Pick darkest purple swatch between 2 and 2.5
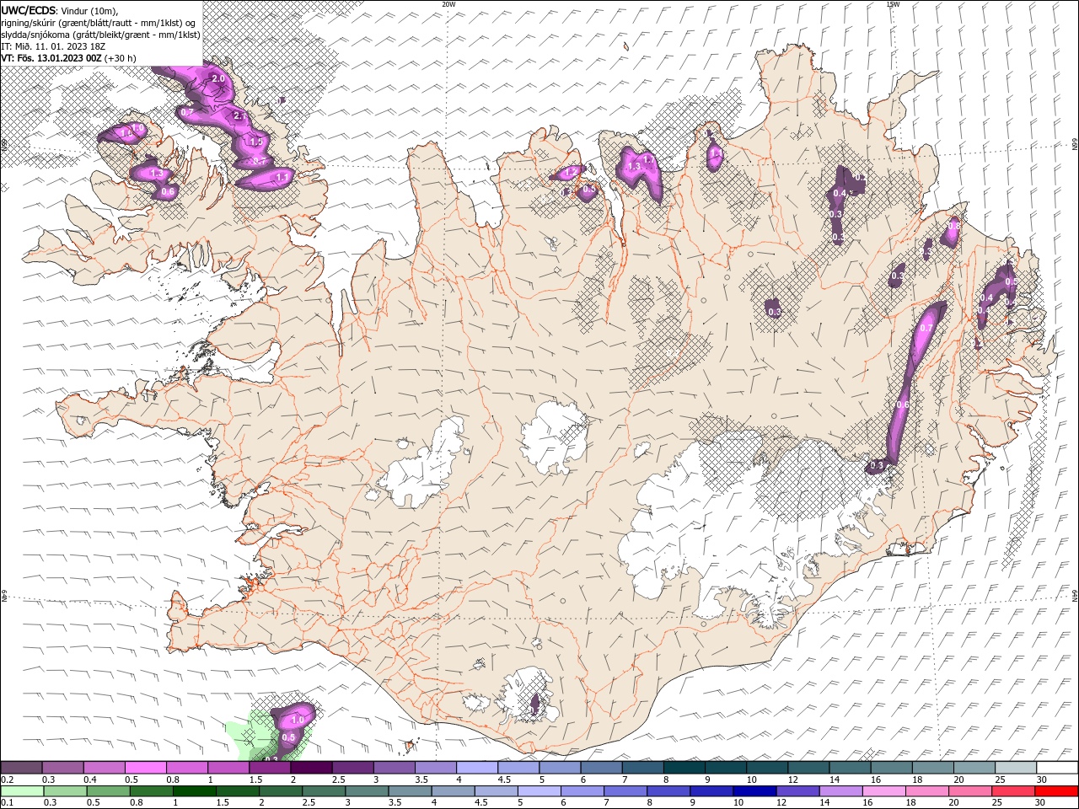This screenshot has width=1079, height=809. [x=311, y=768]
